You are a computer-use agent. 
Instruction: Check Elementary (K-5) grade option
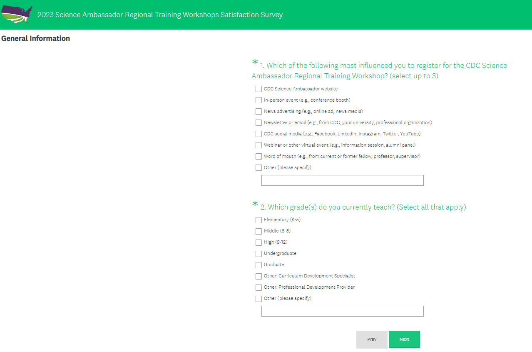click(259, 220)
